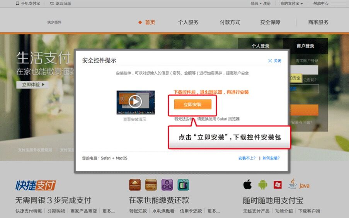Viewport: 349px width, 218px height.
Task: Open the 下载客户端 link
Action: pyautogui.click(x=309, y=211)
